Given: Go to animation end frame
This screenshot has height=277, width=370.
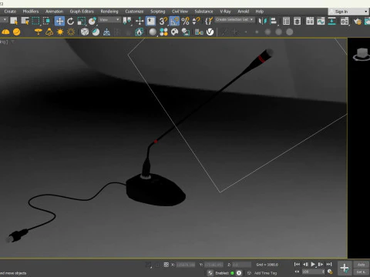Looking at the screenshot, I should click(x=329, y=264).
